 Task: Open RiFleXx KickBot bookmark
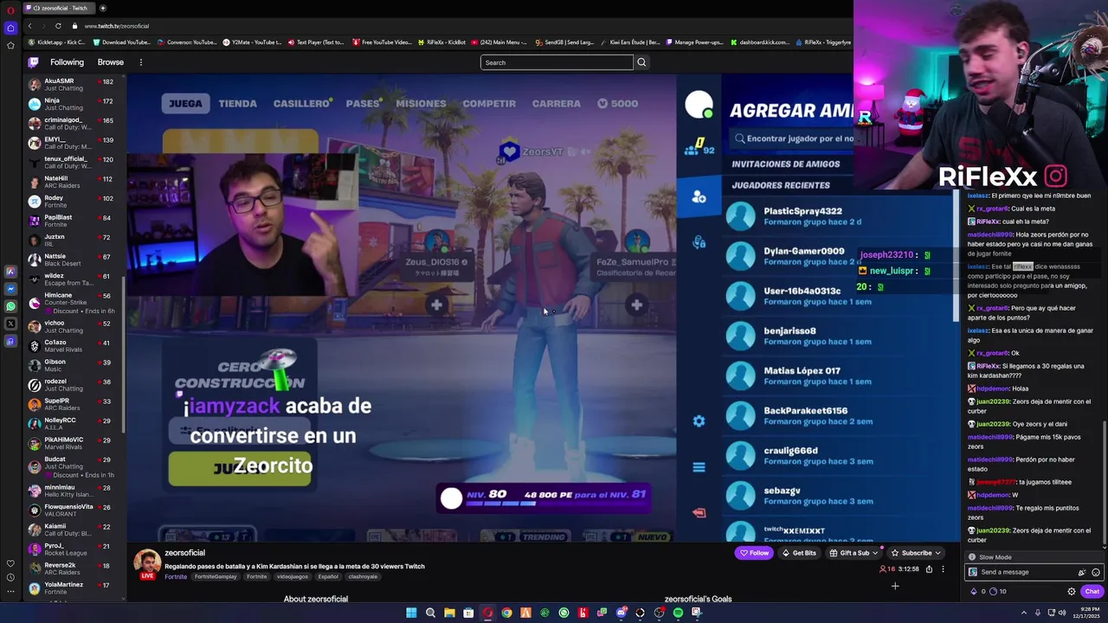(441, 42)
